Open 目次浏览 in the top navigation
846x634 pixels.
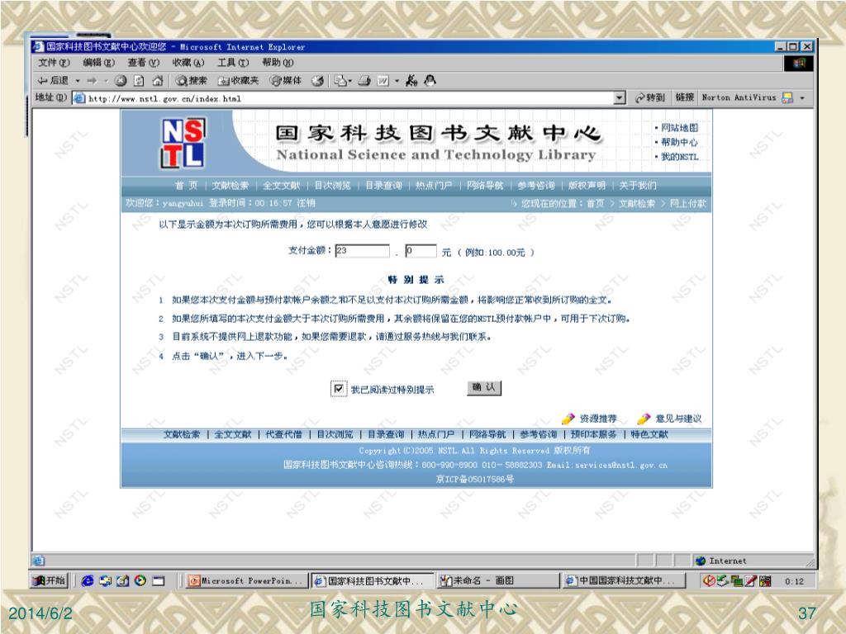pos(332,186)
